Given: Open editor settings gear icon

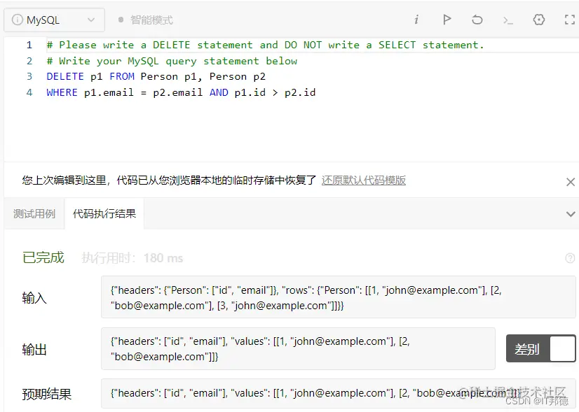Looking at the screenshot, I should (x=539, y=20).
